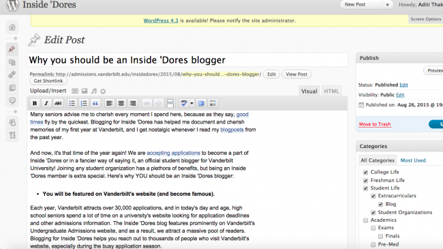Open the 'accepting applications' link in post body
Image resolution: width=443 pixels, height=249 pixels.
pyautogui.click(x=174, y=153)
